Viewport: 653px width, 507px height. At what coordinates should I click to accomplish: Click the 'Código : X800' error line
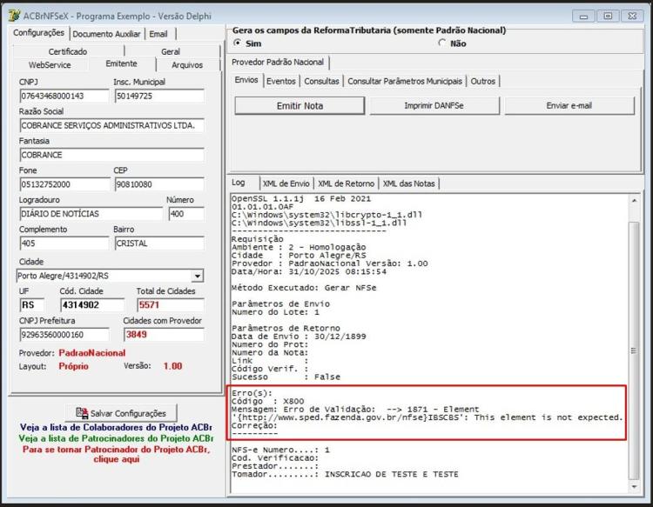point(268,401)
